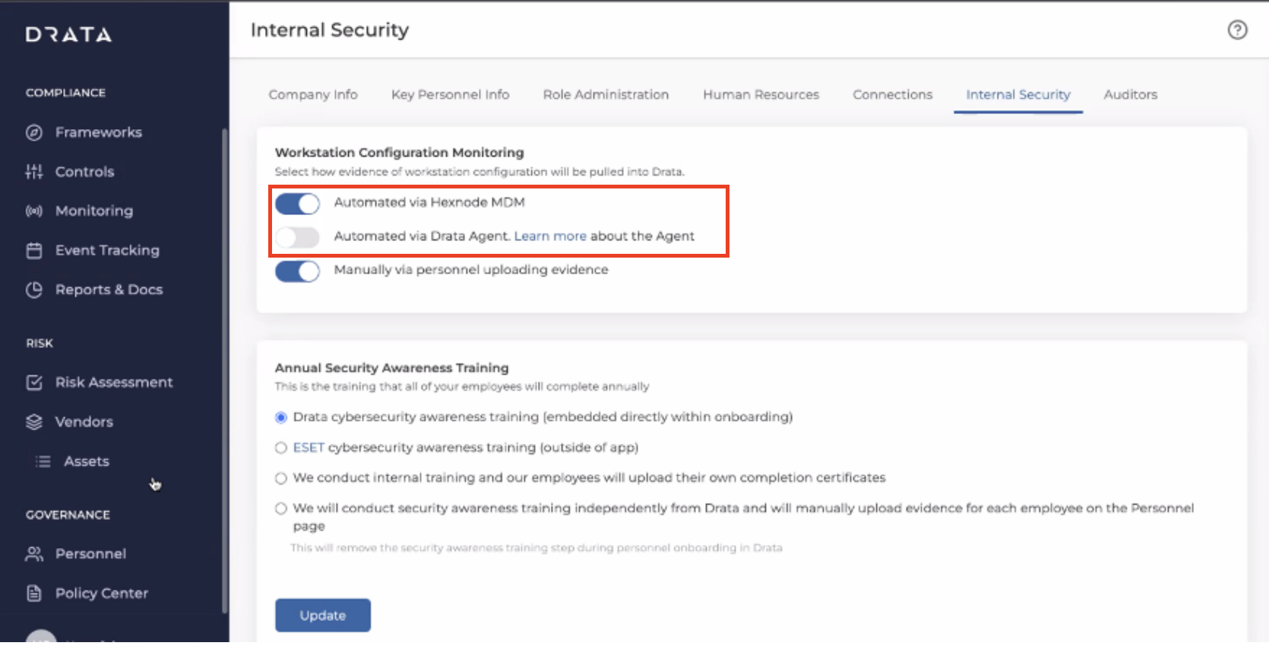Toggle Automated via Hexnode MDM switch

(x=297, y=204)
